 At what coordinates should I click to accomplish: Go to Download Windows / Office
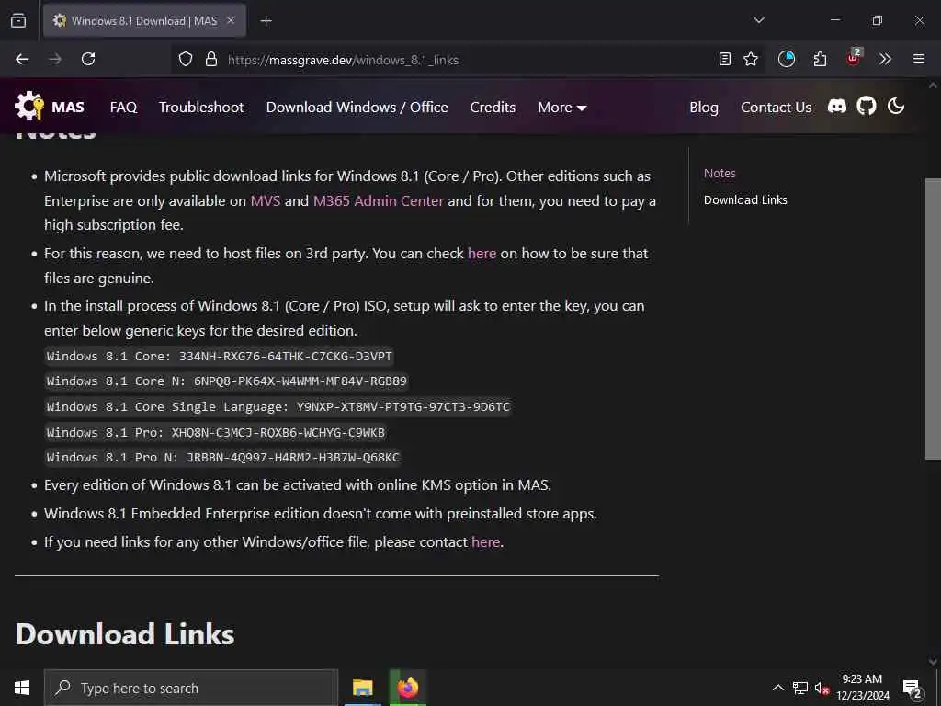coord(357,108)
